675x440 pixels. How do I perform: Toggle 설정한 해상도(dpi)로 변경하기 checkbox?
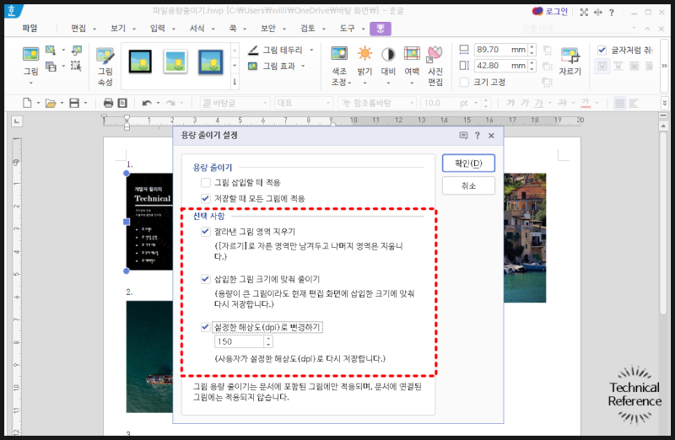tap(206, 327)
